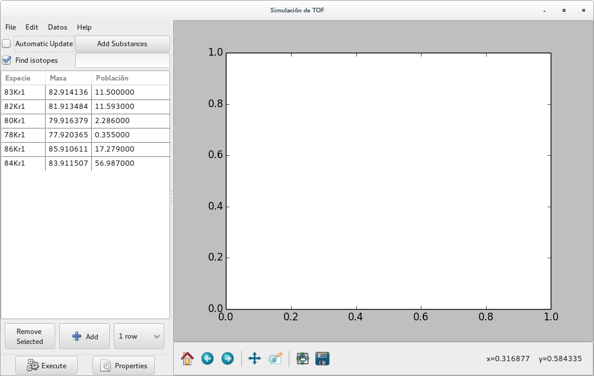
Task: Select mass value 81.913484
Action: (x=68, y=107)
